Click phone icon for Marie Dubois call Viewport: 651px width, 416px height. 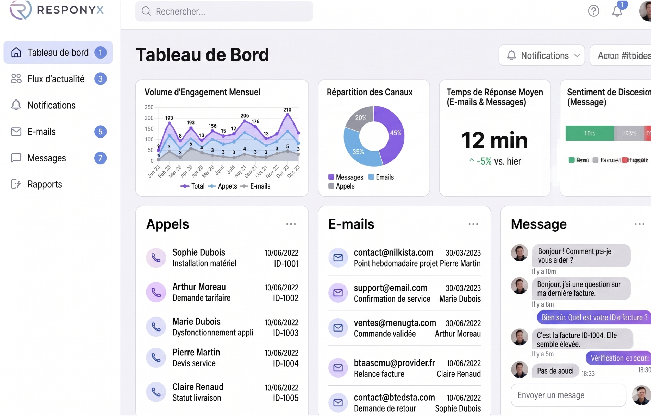click(x=156, y=327)
